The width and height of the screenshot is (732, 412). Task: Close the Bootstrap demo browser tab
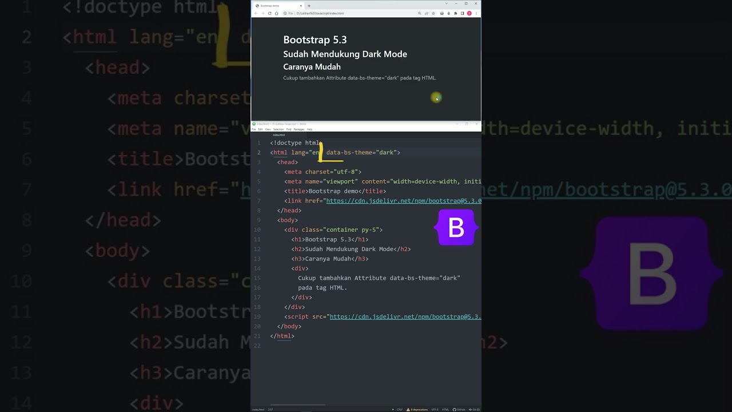click(301, 6)
